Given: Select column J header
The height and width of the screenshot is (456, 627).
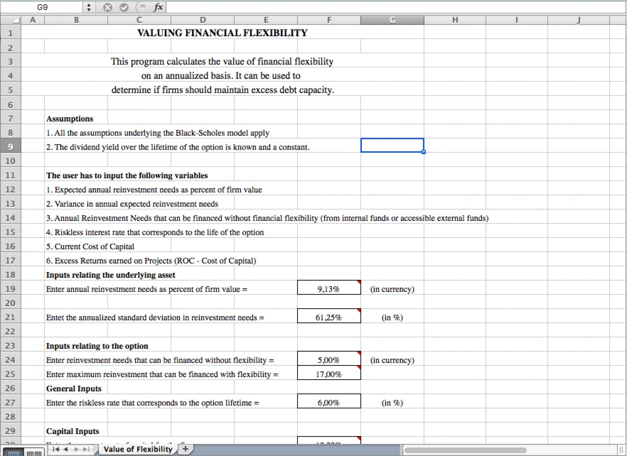Looking at the screenshot, I should point(578,20).
